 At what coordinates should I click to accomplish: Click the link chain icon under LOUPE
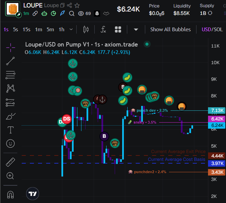coord(35,14)
